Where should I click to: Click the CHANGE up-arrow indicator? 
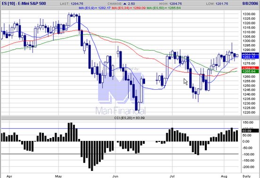coord(125,3)
